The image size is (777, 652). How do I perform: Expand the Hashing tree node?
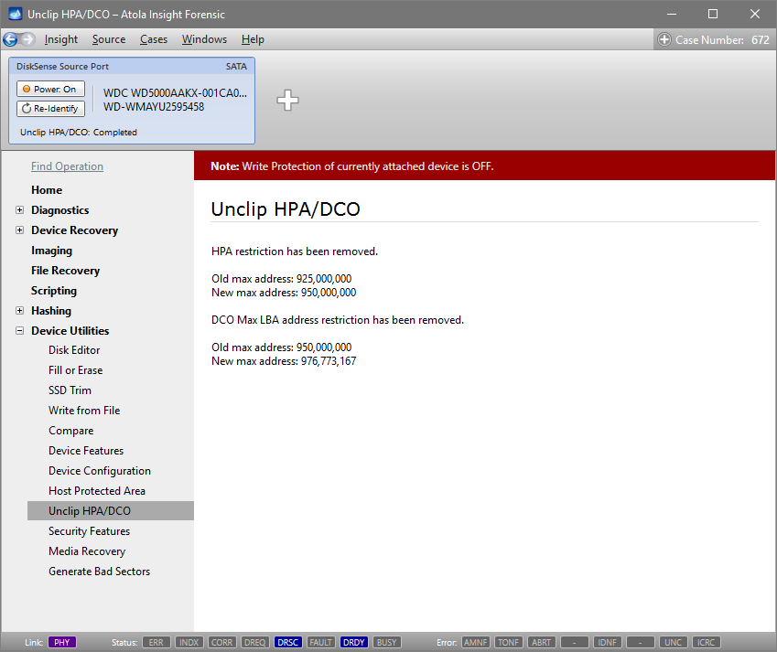(x=20, y=311)
